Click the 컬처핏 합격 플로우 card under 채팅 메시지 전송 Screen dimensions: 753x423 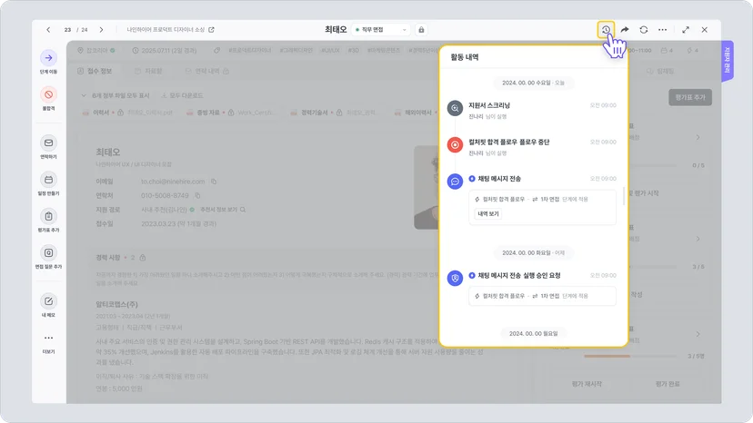click(x=542, y=208)
